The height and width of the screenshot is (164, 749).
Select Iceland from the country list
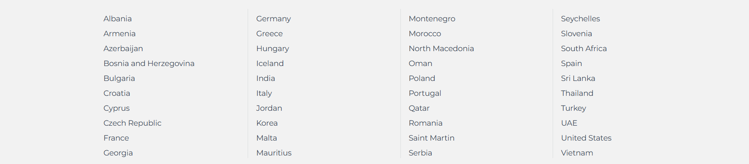point(270,63)
